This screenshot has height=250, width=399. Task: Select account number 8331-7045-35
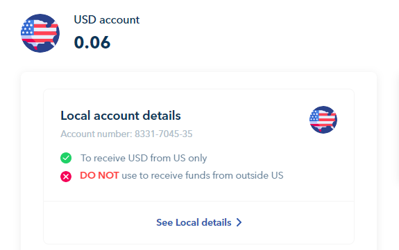(163, 134)
